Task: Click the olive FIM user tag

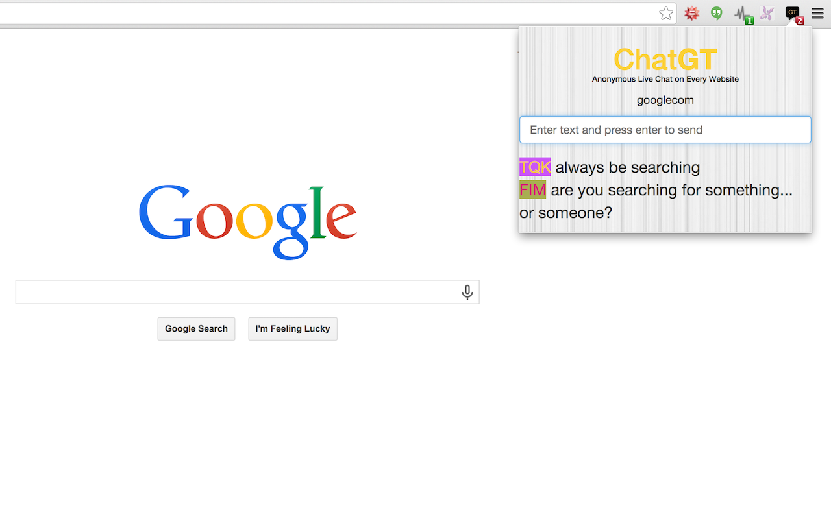Action: tap(532, 189)
